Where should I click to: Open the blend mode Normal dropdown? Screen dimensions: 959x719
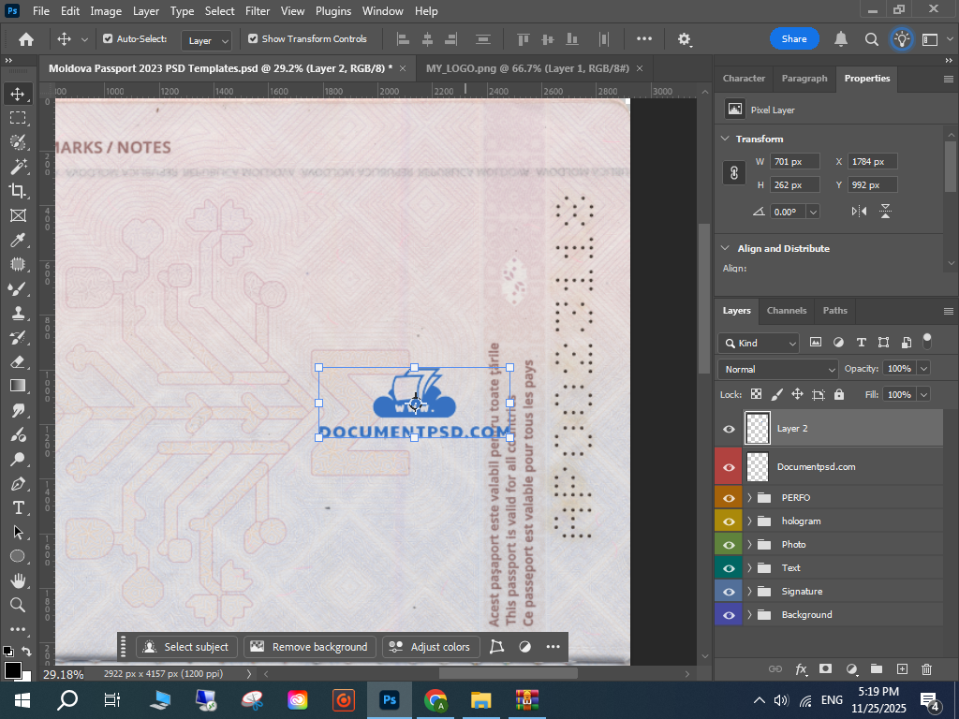[778, 369]
